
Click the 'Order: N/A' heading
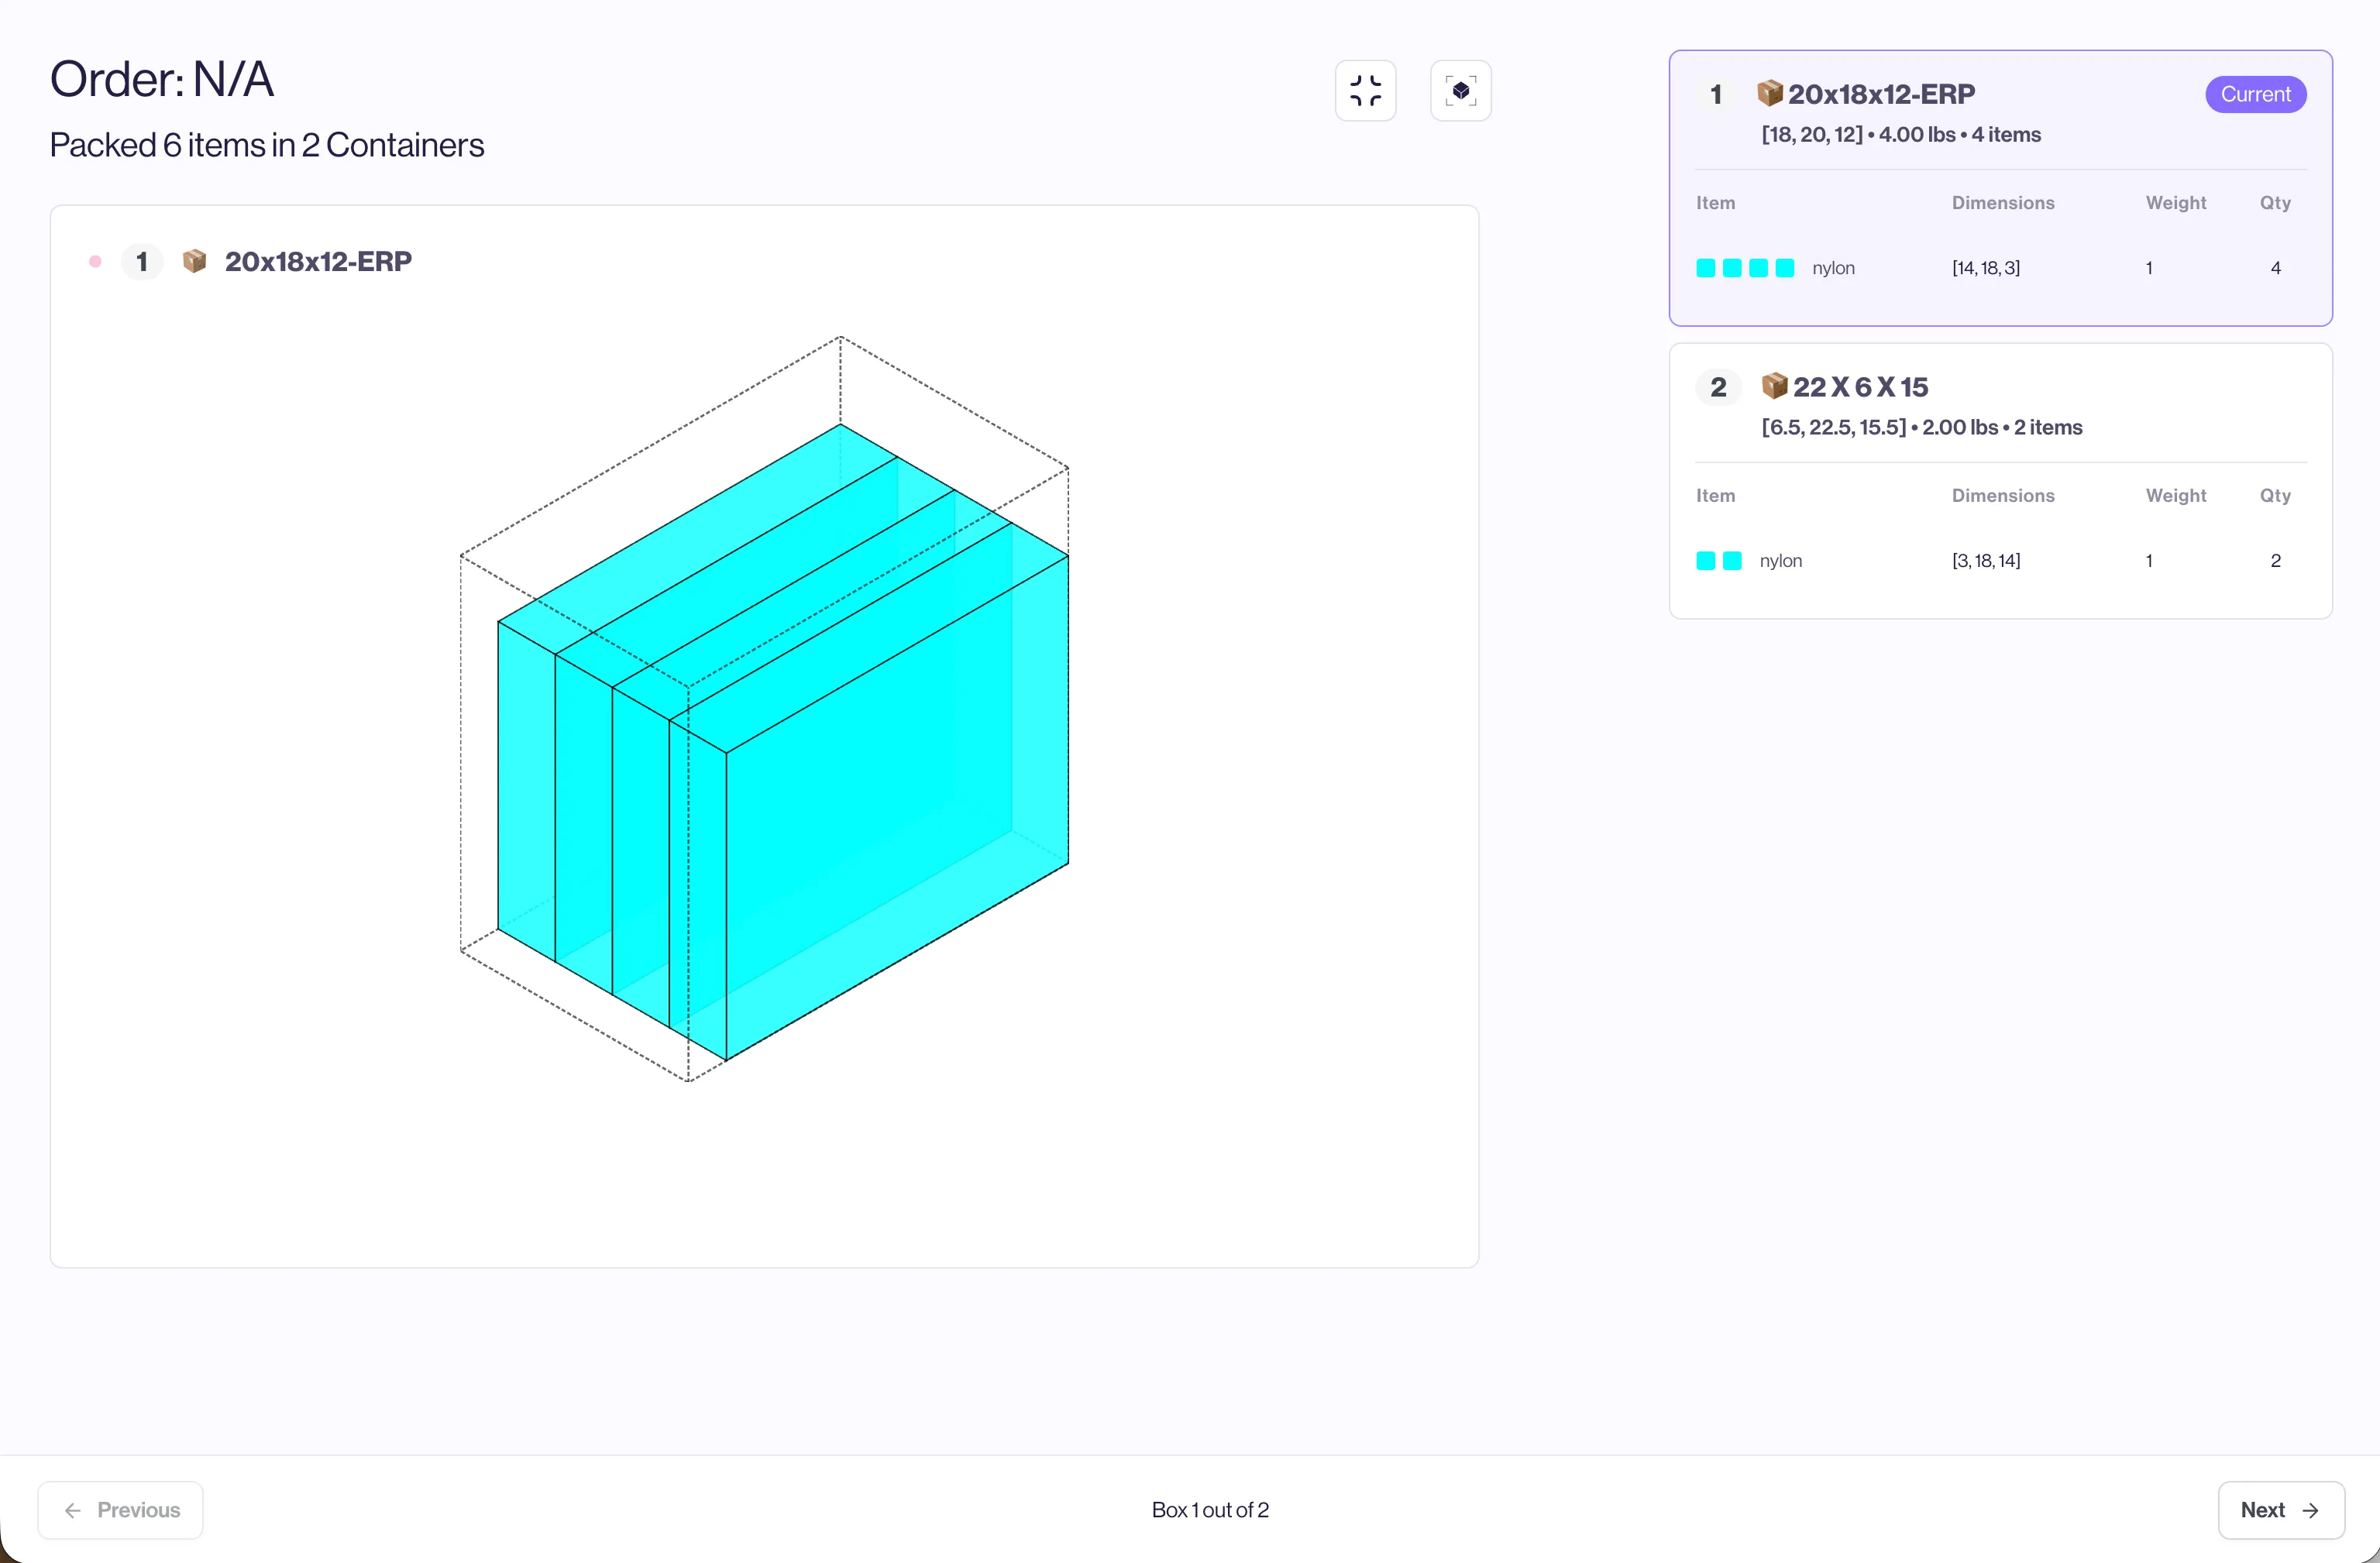162,79
